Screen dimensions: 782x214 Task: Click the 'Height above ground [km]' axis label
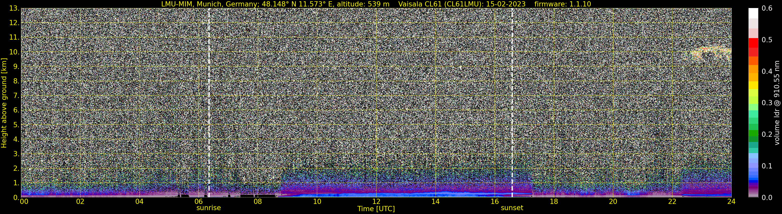[4, 103]
